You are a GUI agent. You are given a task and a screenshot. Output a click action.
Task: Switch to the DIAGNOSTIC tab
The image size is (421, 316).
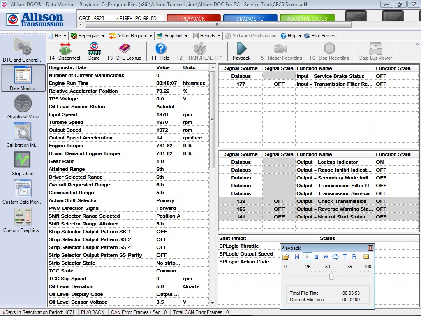point(251,18)
